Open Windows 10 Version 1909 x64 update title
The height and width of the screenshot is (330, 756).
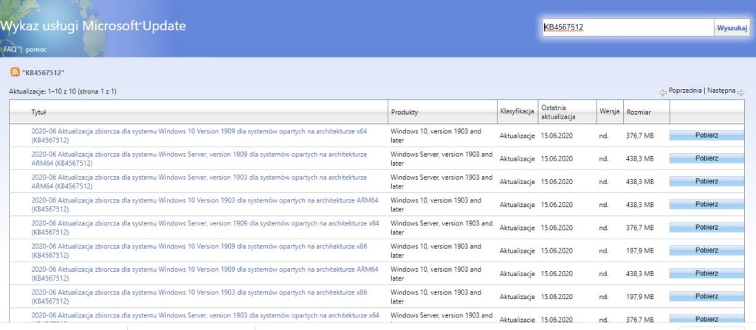(199, 136)
